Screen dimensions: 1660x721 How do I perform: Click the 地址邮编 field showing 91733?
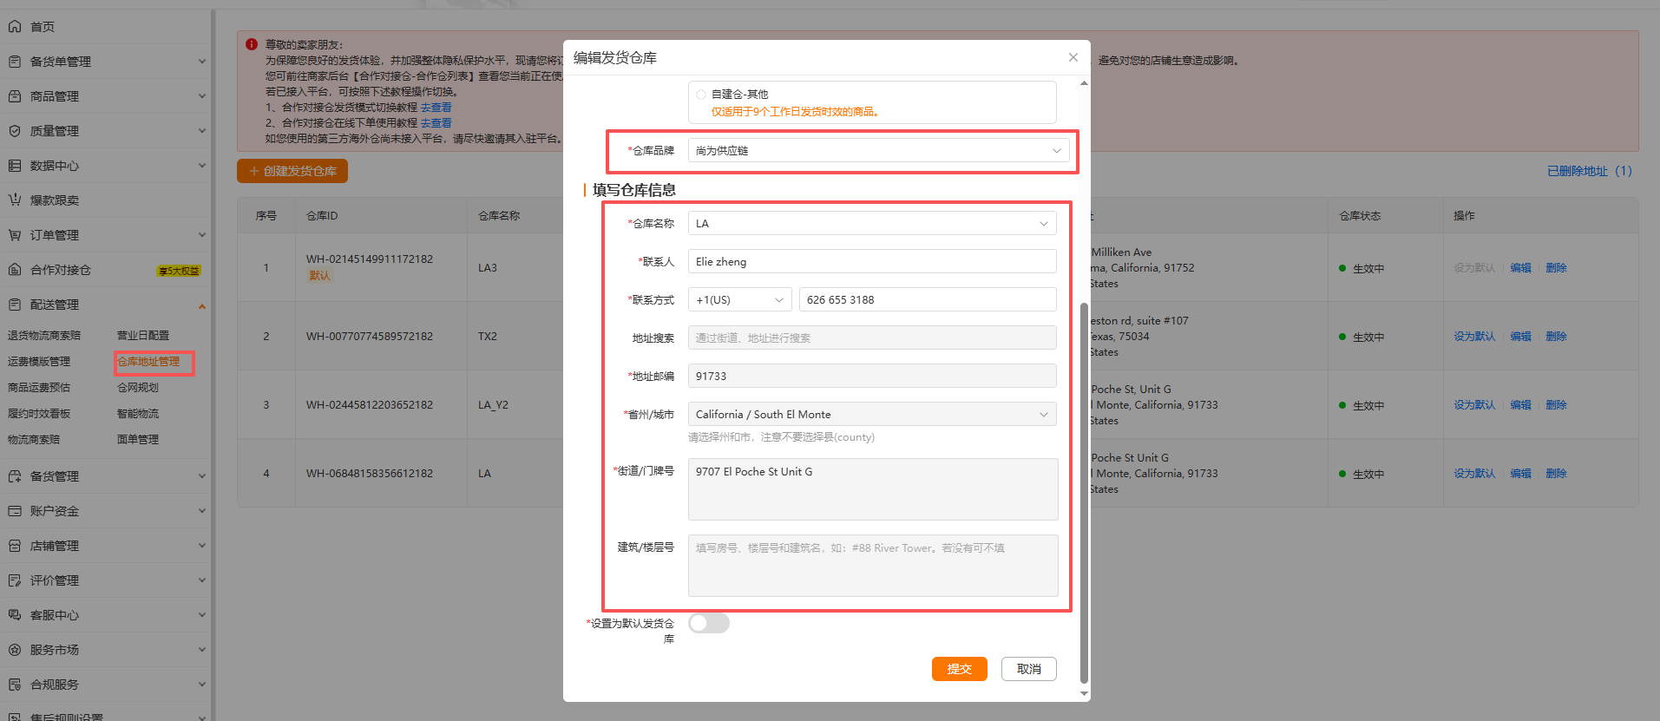tap(872, 377)
